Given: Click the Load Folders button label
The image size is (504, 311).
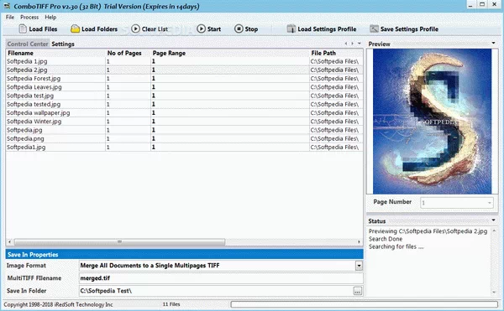Looking at the screenshot, I should pos(99,29).
